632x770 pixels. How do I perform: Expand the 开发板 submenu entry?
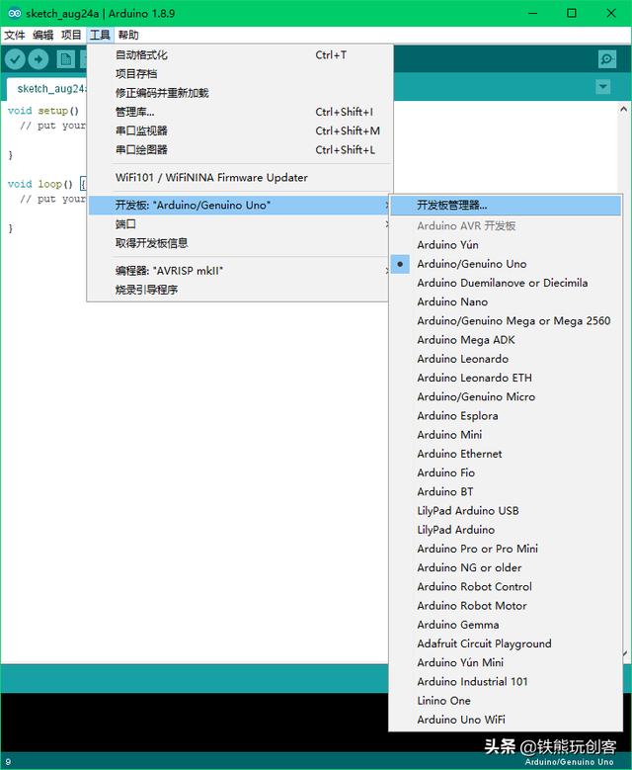240,206
